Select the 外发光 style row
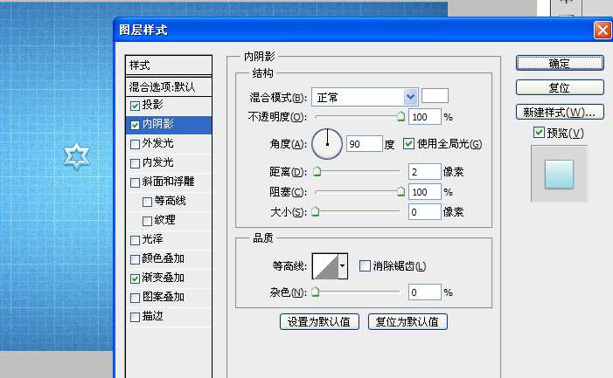 pos(169,144)
